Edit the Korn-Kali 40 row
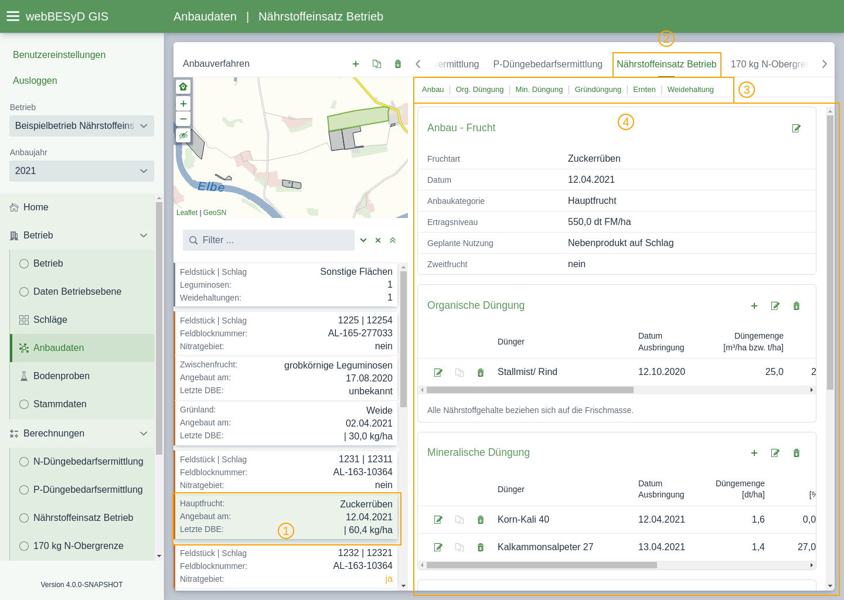Viewport: 844px width, 600px height. tap(438, 520)
